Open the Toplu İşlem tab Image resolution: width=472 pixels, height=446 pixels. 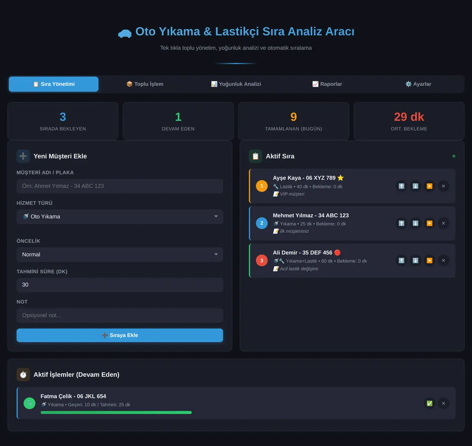pyautogui.click(x=145, y=84)
